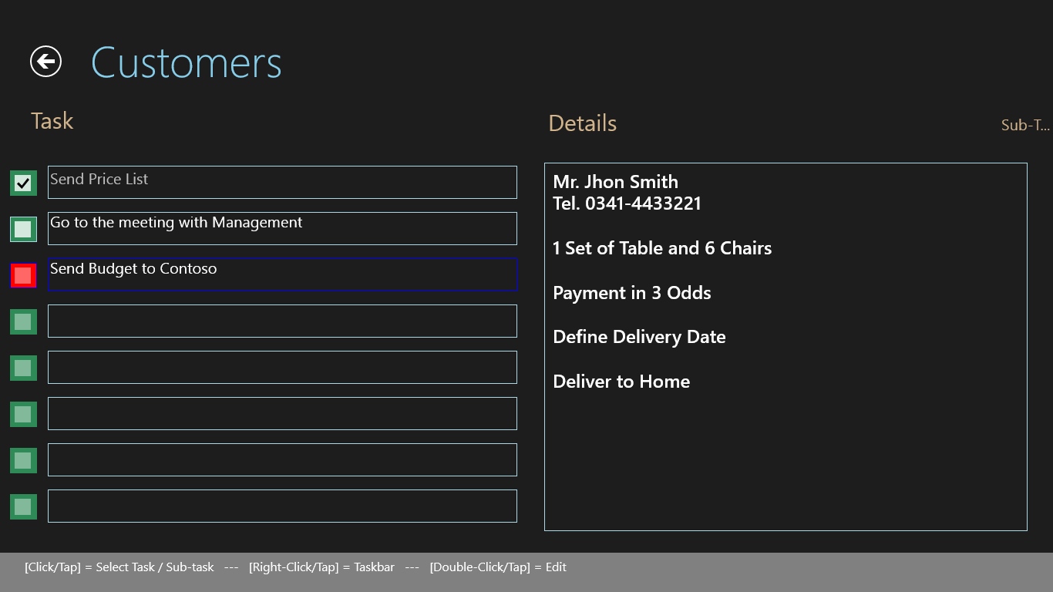Select the Deliver to Home sub-task
The height and width of the screenshot is (592, 1053).
point(621,382)
